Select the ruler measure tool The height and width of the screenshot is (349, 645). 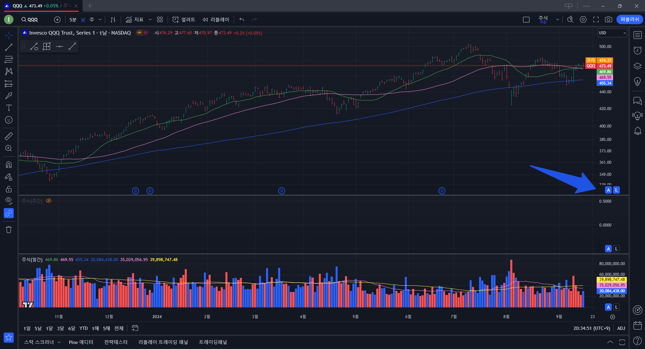pyautogui.click(x=9, y=136)
